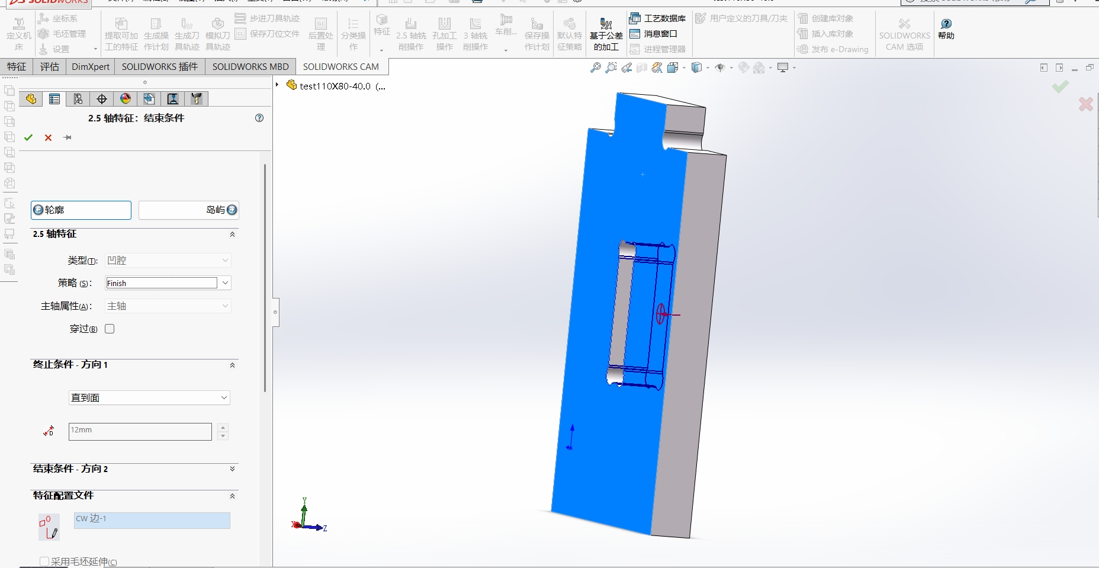Viewport: 1099px width, 568px height.
Task: Switch to the 特征 ribbon tab
Action: (17, 66)
